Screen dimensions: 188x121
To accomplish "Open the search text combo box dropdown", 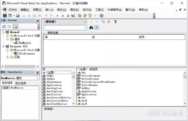I will (85, 28).
